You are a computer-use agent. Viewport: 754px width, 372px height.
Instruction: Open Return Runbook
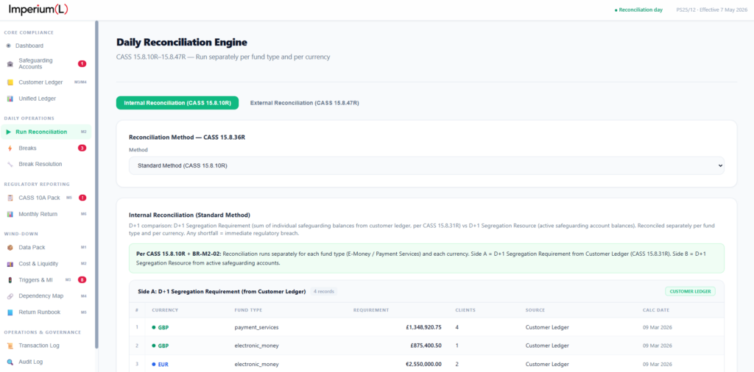(x=40, y=312)
